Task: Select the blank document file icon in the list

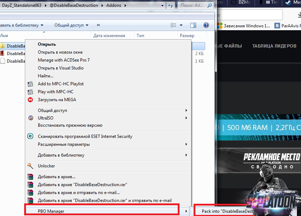Action: point(3,61)
